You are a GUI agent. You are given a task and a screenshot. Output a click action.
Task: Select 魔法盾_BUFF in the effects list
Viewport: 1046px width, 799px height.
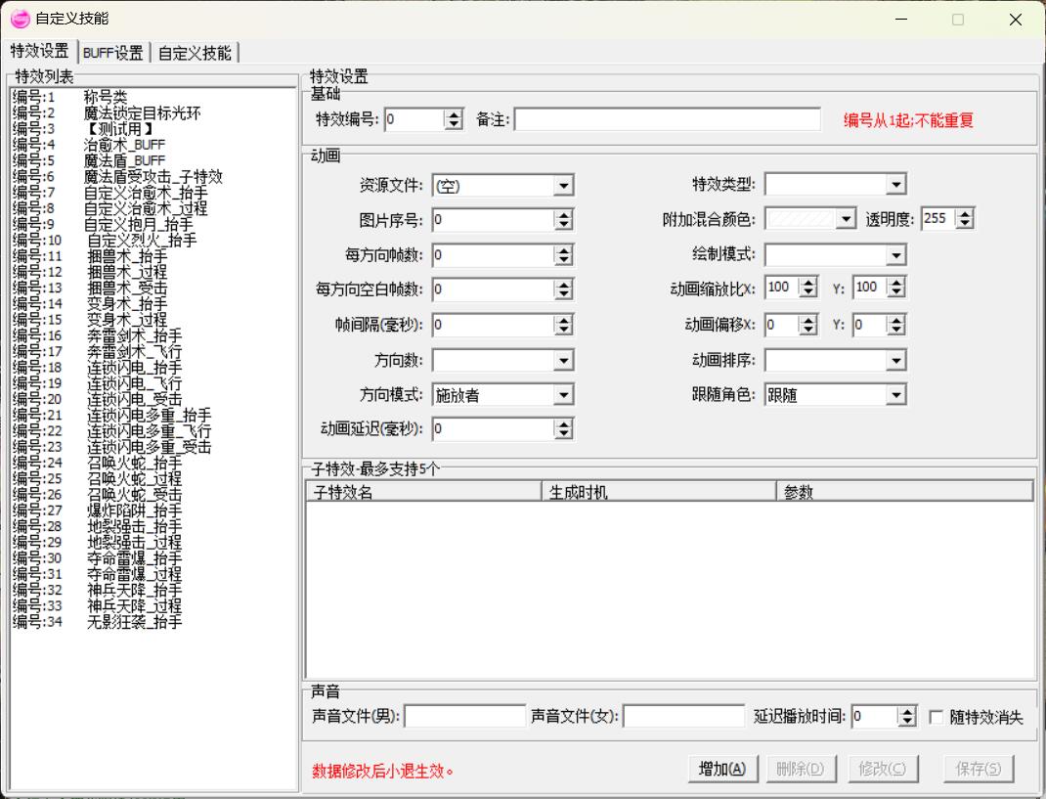tap(124, 160)
